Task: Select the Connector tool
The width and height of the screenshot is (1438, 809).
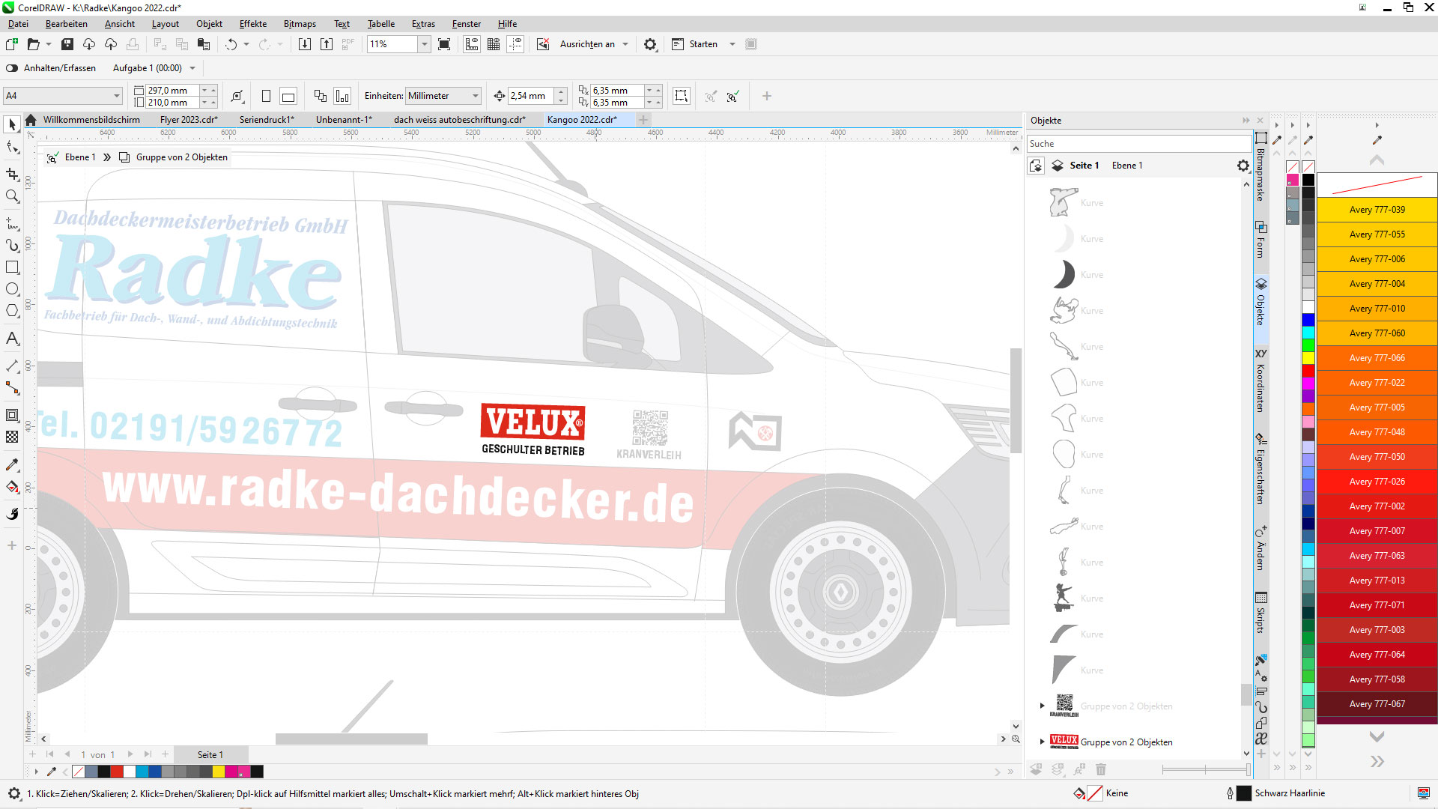Action: [x=12, y=388]
